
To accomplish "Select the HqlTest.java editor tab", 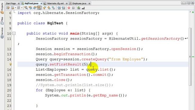I will click(31, 3).
